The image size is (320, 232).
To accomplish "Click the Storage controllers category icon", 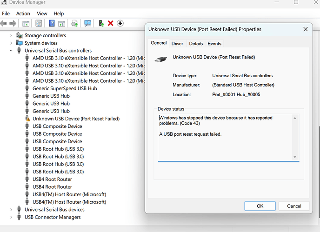I will click(x=20, y=35).
